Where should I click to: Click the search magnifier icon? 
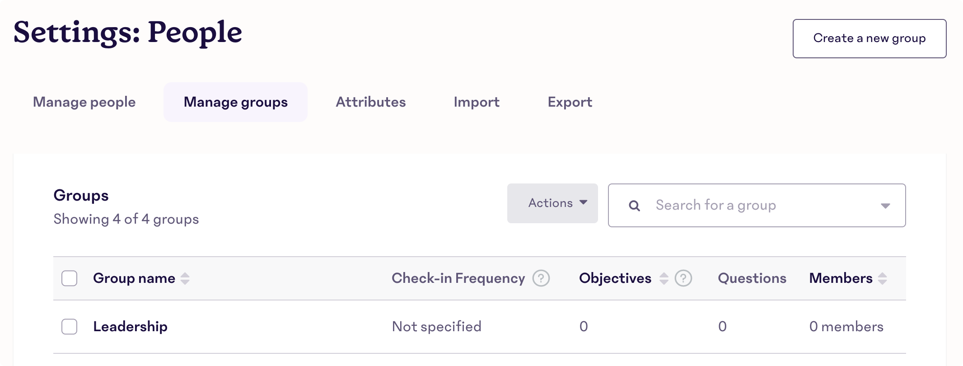(634, 206)
